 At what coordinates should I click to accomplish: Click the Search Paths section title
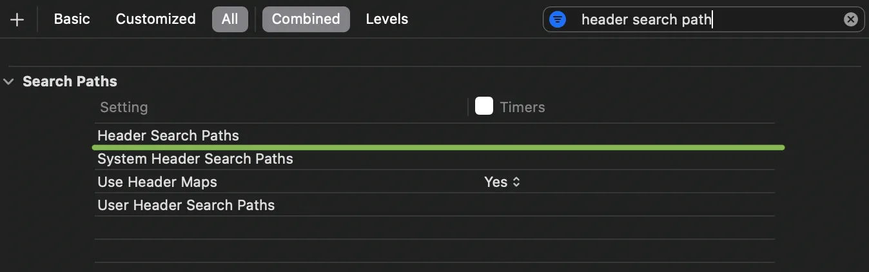[70, 82]
